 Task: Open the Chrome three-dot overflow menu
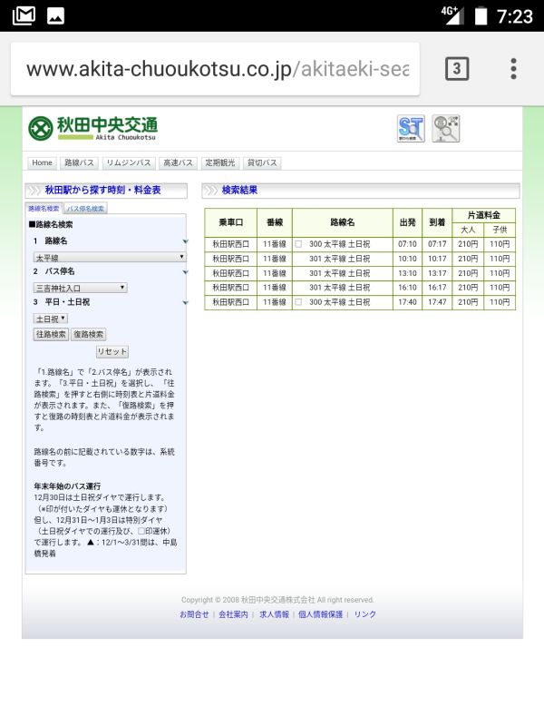(513, 69)
